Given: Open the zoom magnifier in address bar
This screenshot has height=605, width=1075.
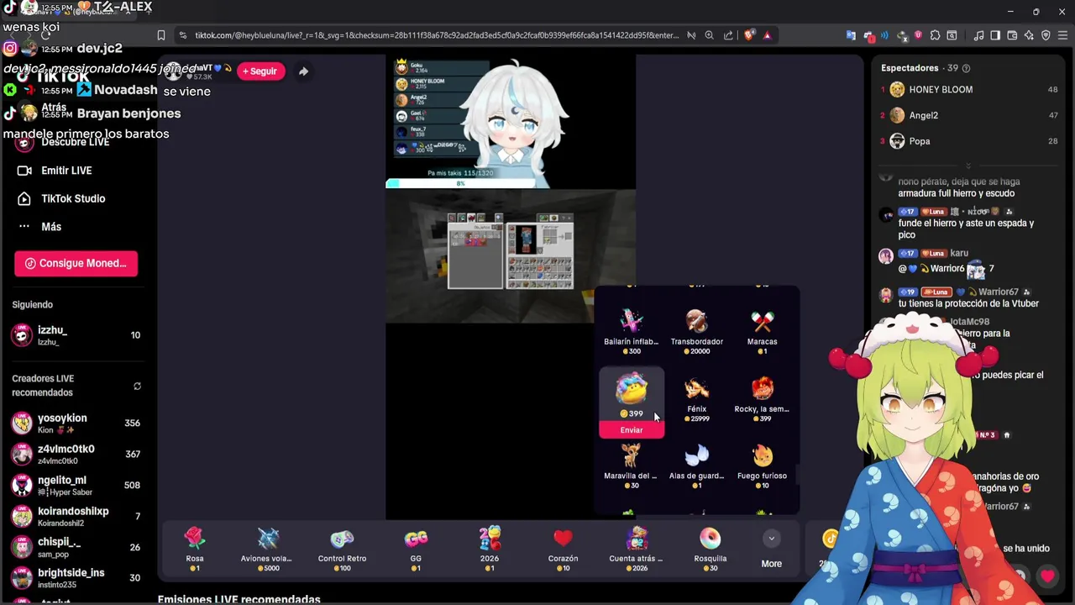Looking at the screenshot, I should tap(710, 35).
